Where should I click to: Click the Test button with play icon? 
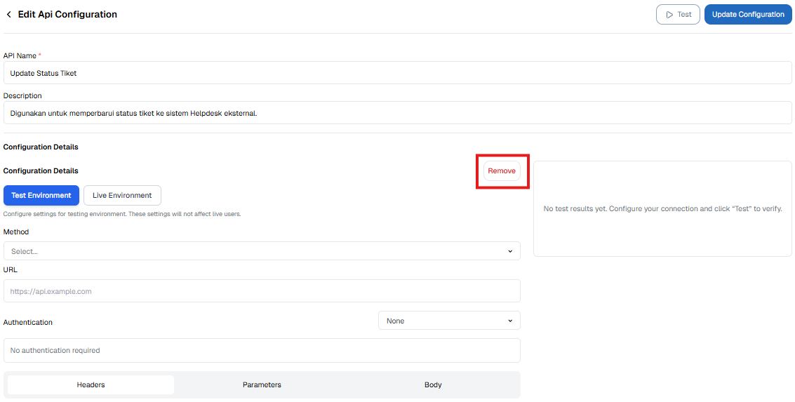[x=678, y=15]
